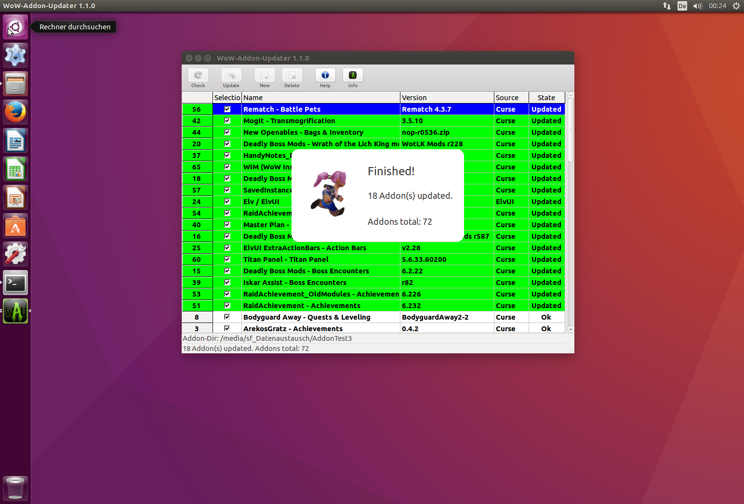This screenshot has width=744, height=504.
Task: Select row 'RaidAchievement_OldModules - Achievements'
Action: [373, 294]
